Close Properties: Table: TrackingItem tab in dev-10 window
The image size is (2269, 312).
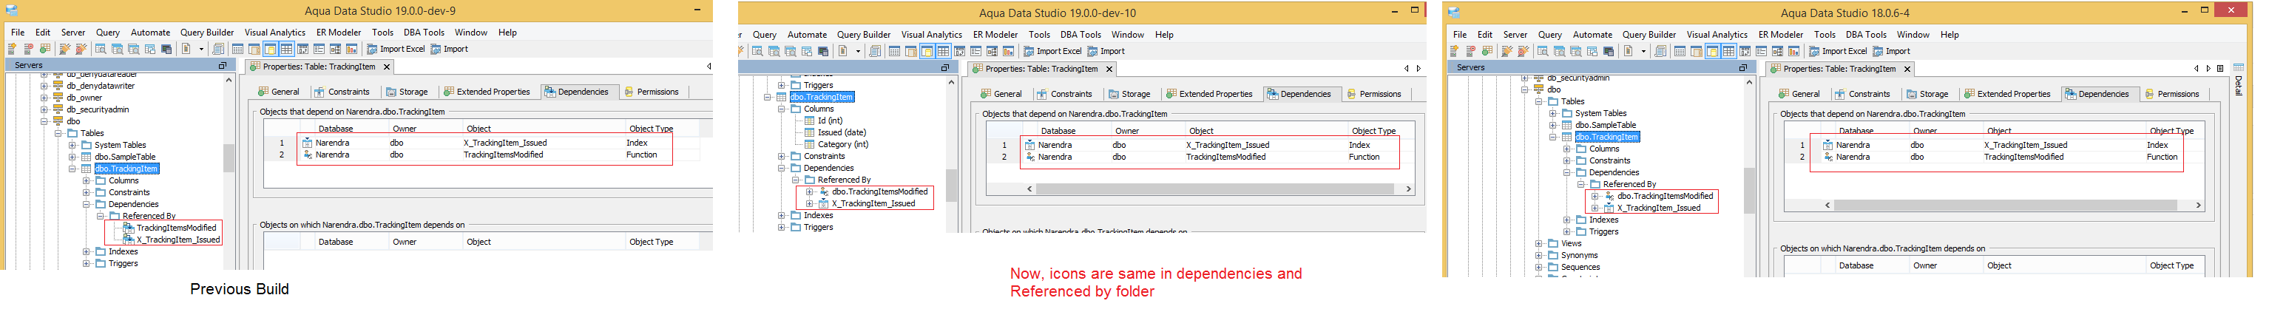(1109, 69)
